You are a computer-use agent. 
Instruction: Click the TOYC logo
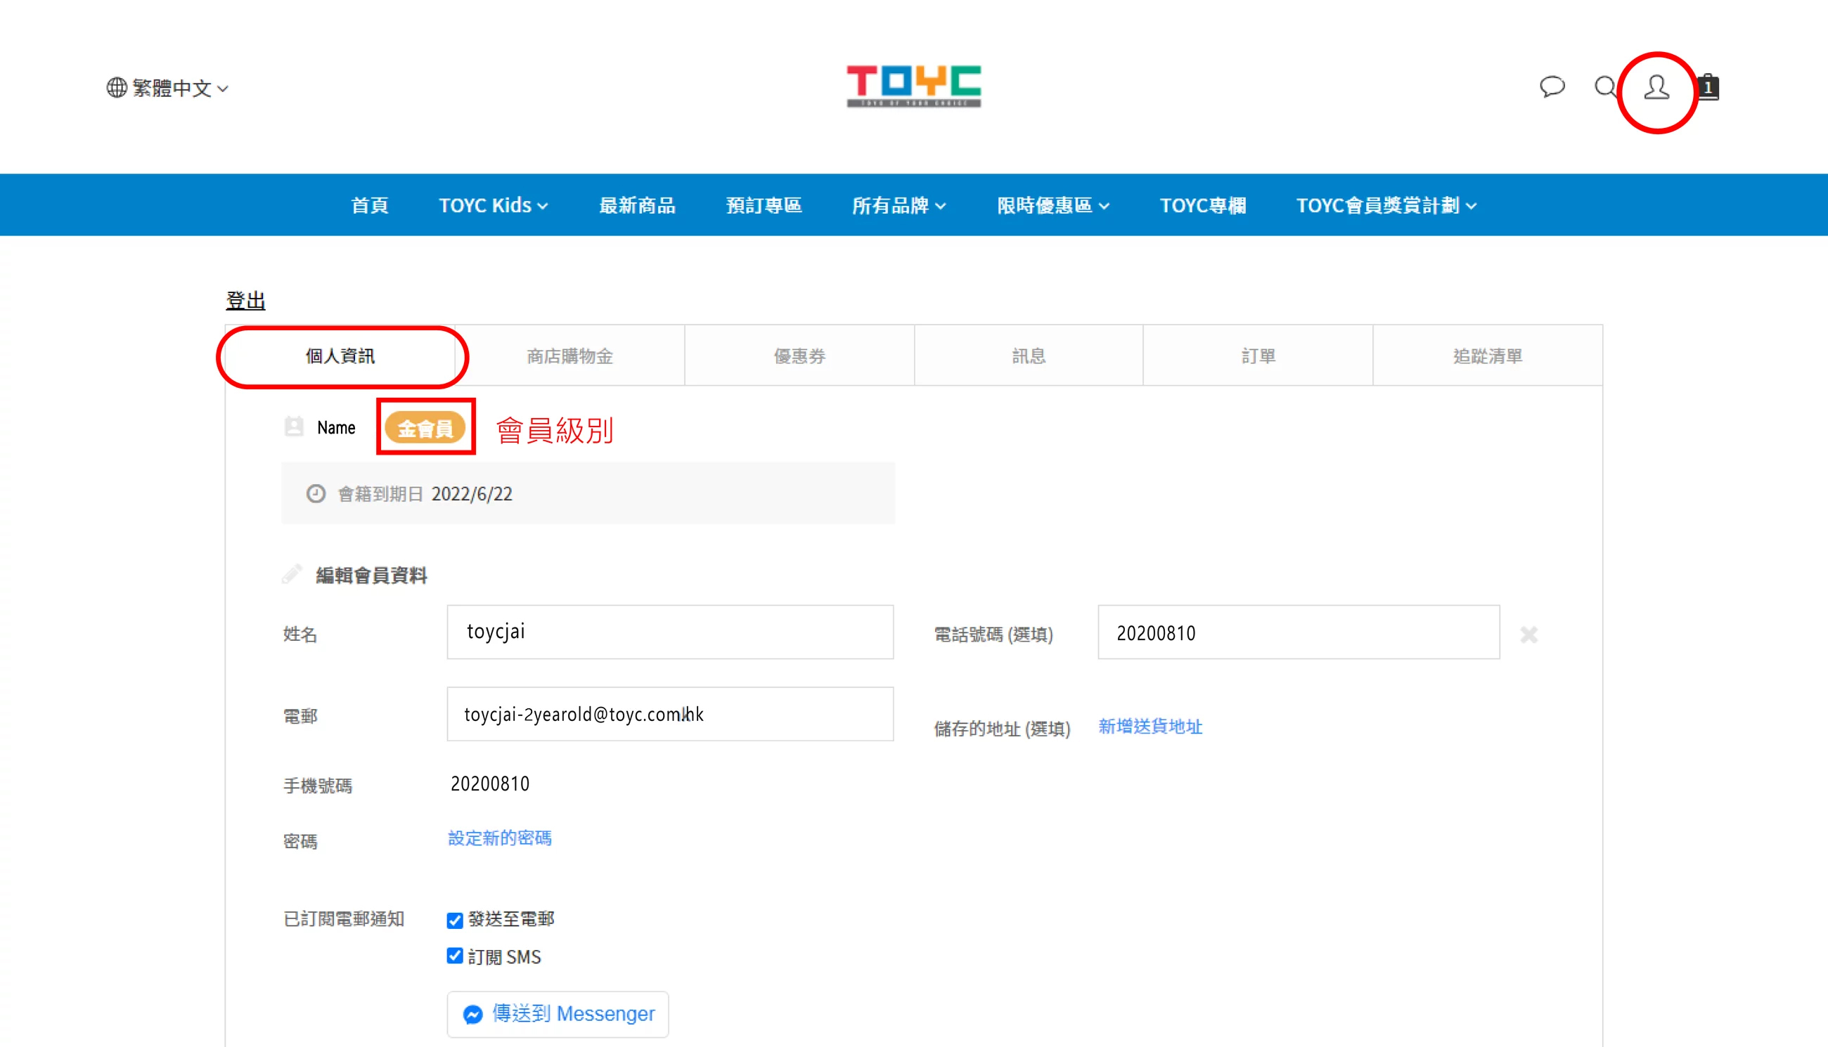(913, 86)
